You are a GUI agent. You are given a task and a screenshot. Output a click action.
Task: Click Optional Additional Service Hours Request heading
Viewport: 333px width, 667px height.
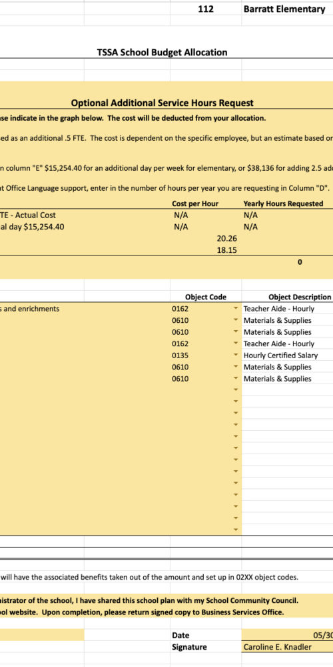(163, 103)
